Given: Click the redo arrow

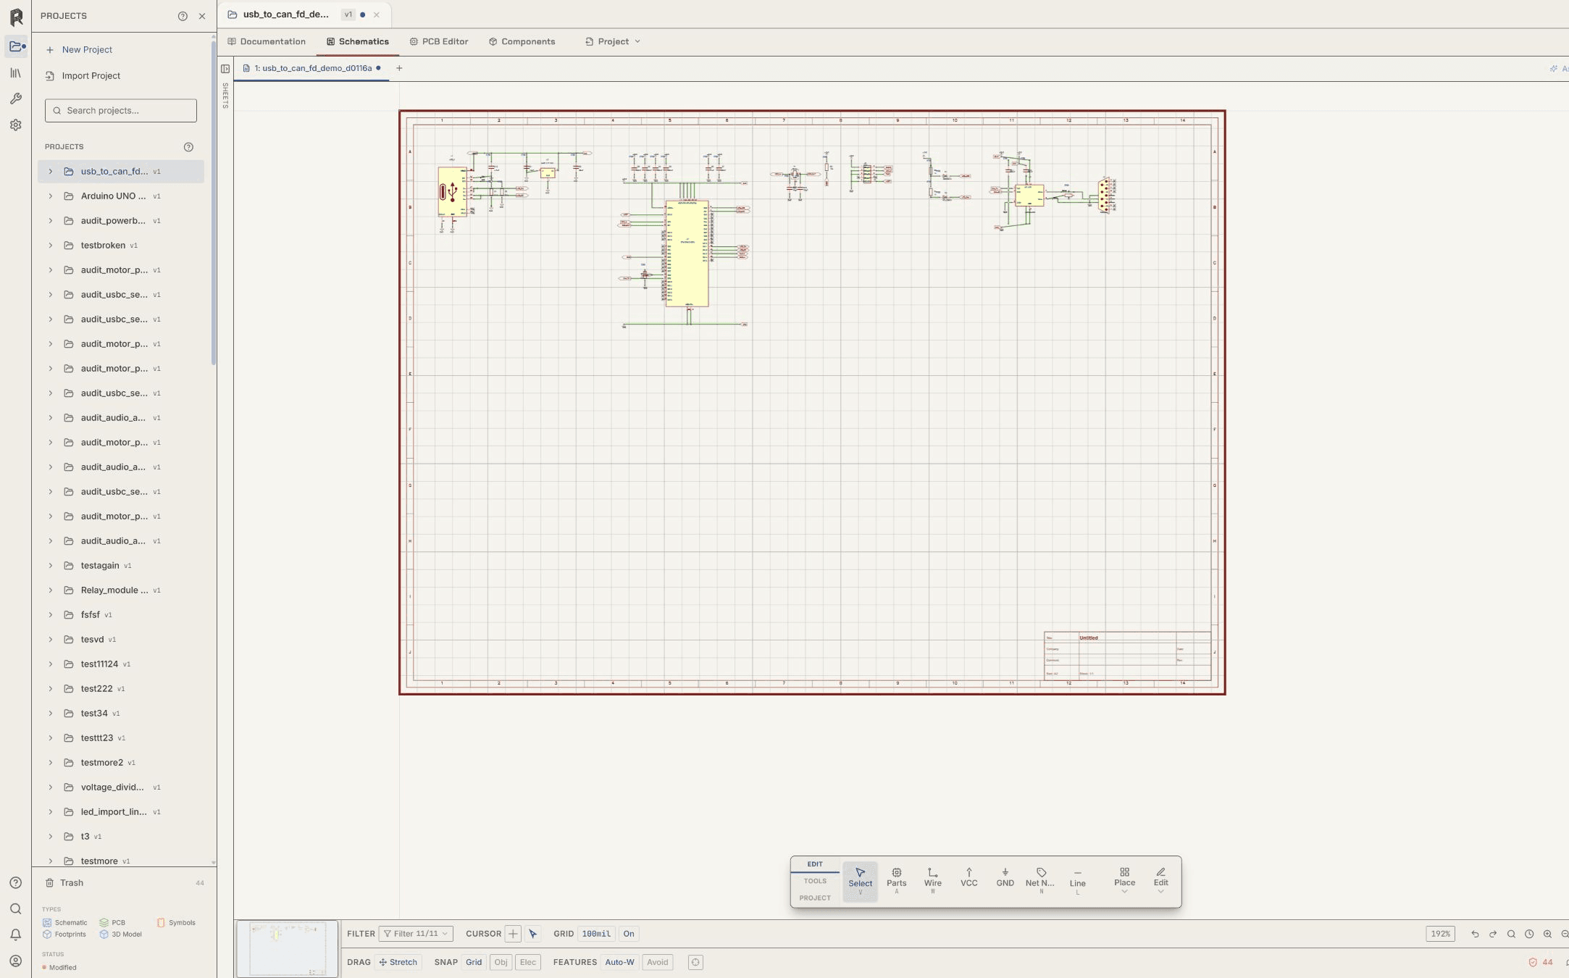Looking at the screenshot, I should tap(1493, 934).
